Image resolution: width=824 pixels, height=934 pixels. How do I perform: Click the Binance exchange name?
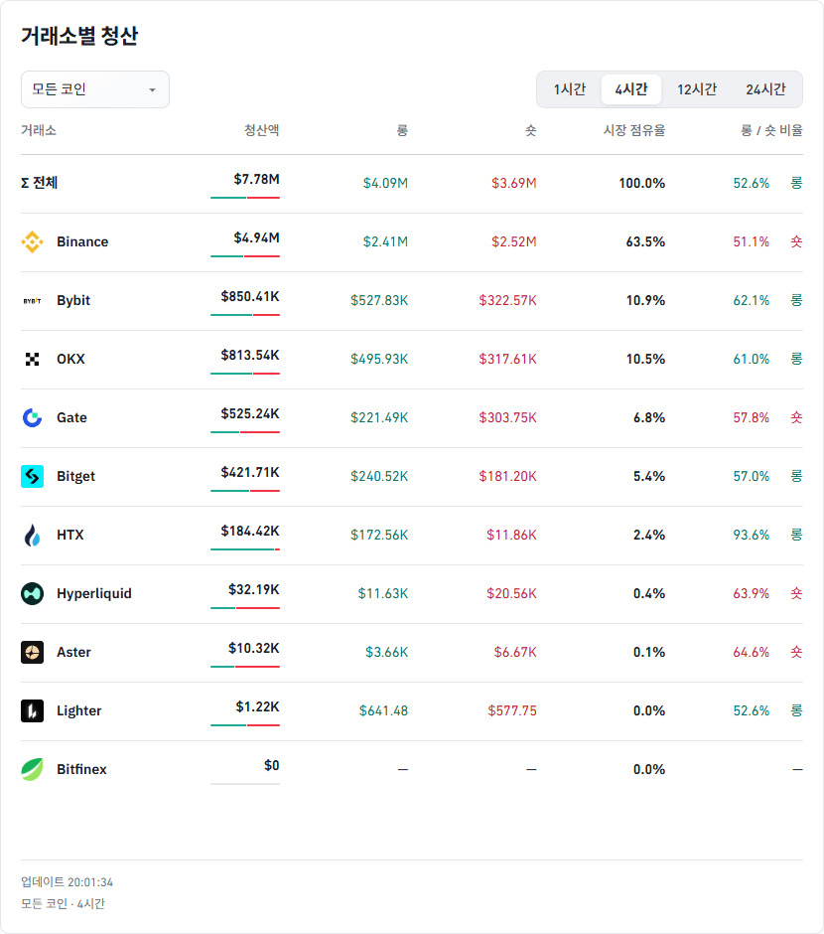[82, 241]
